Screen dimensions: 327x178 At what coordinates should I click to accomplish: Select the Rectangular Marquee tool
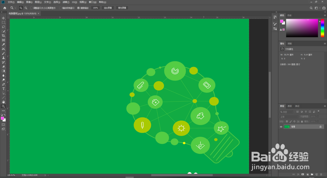pyautogui.click(x=3, y=22)
